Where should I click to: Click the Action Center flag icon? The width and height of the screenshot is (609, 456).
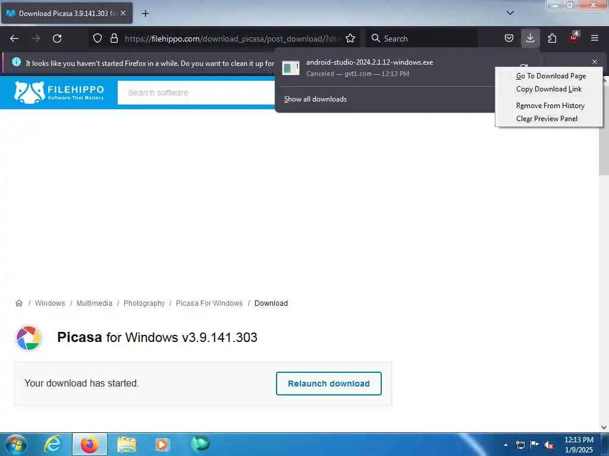click(x=535, y=444)
